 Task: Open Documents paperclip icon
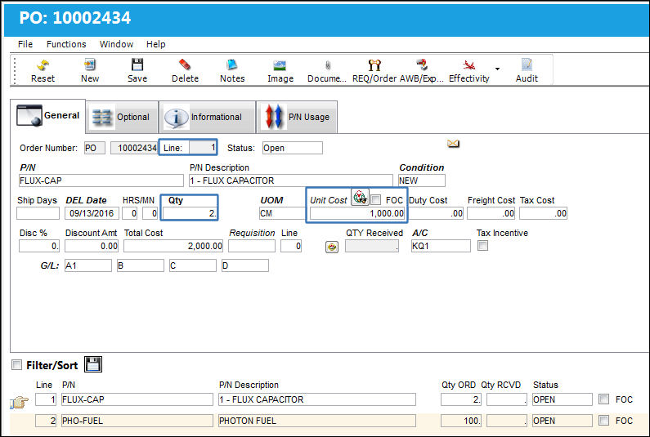[x=328, y=65]
